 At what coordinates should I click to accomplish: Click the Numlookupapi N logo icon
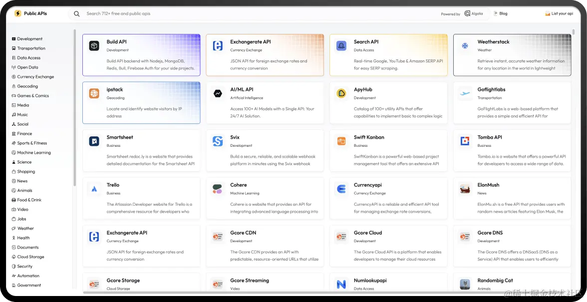[x=341, y=285]
